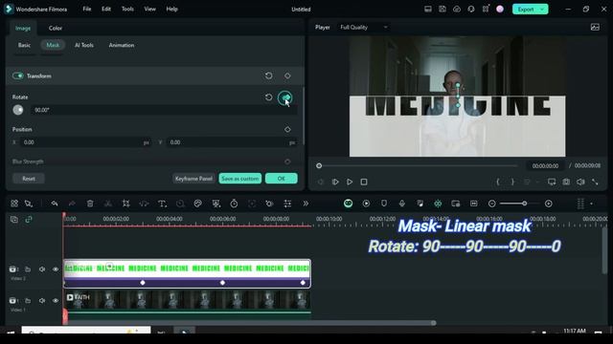Image resolution: width=613 pixels, height=344 pixels.
Task: Toggle the Position keyframe diamond
Action: click(287, 129)
